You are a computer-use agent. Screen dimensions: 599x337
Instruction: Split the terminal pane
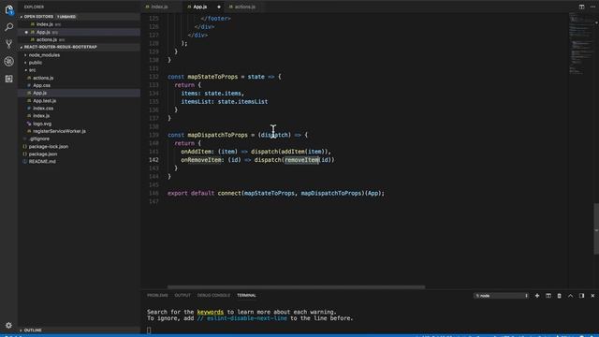pos(548,296)
